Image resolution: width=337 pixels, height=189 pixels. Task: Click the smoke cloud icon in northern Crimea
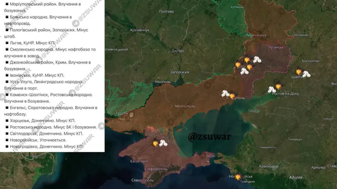[x=163, y=143]
